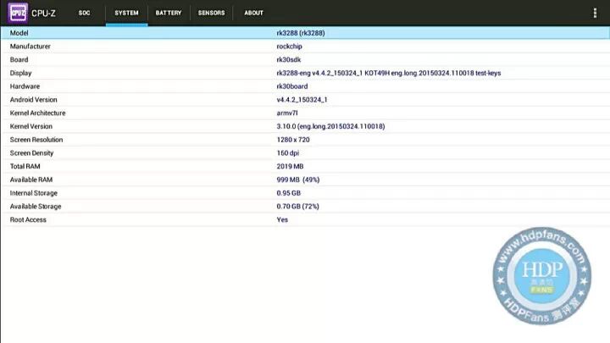Select the Manufacturer label
The height and width of the screenshot is (343, 610).
click(x=30, y=47)
